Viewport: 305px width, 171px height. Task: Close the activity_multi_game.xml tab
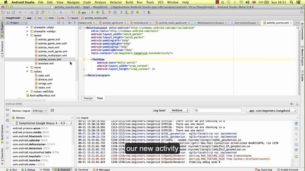coord(189,23)
